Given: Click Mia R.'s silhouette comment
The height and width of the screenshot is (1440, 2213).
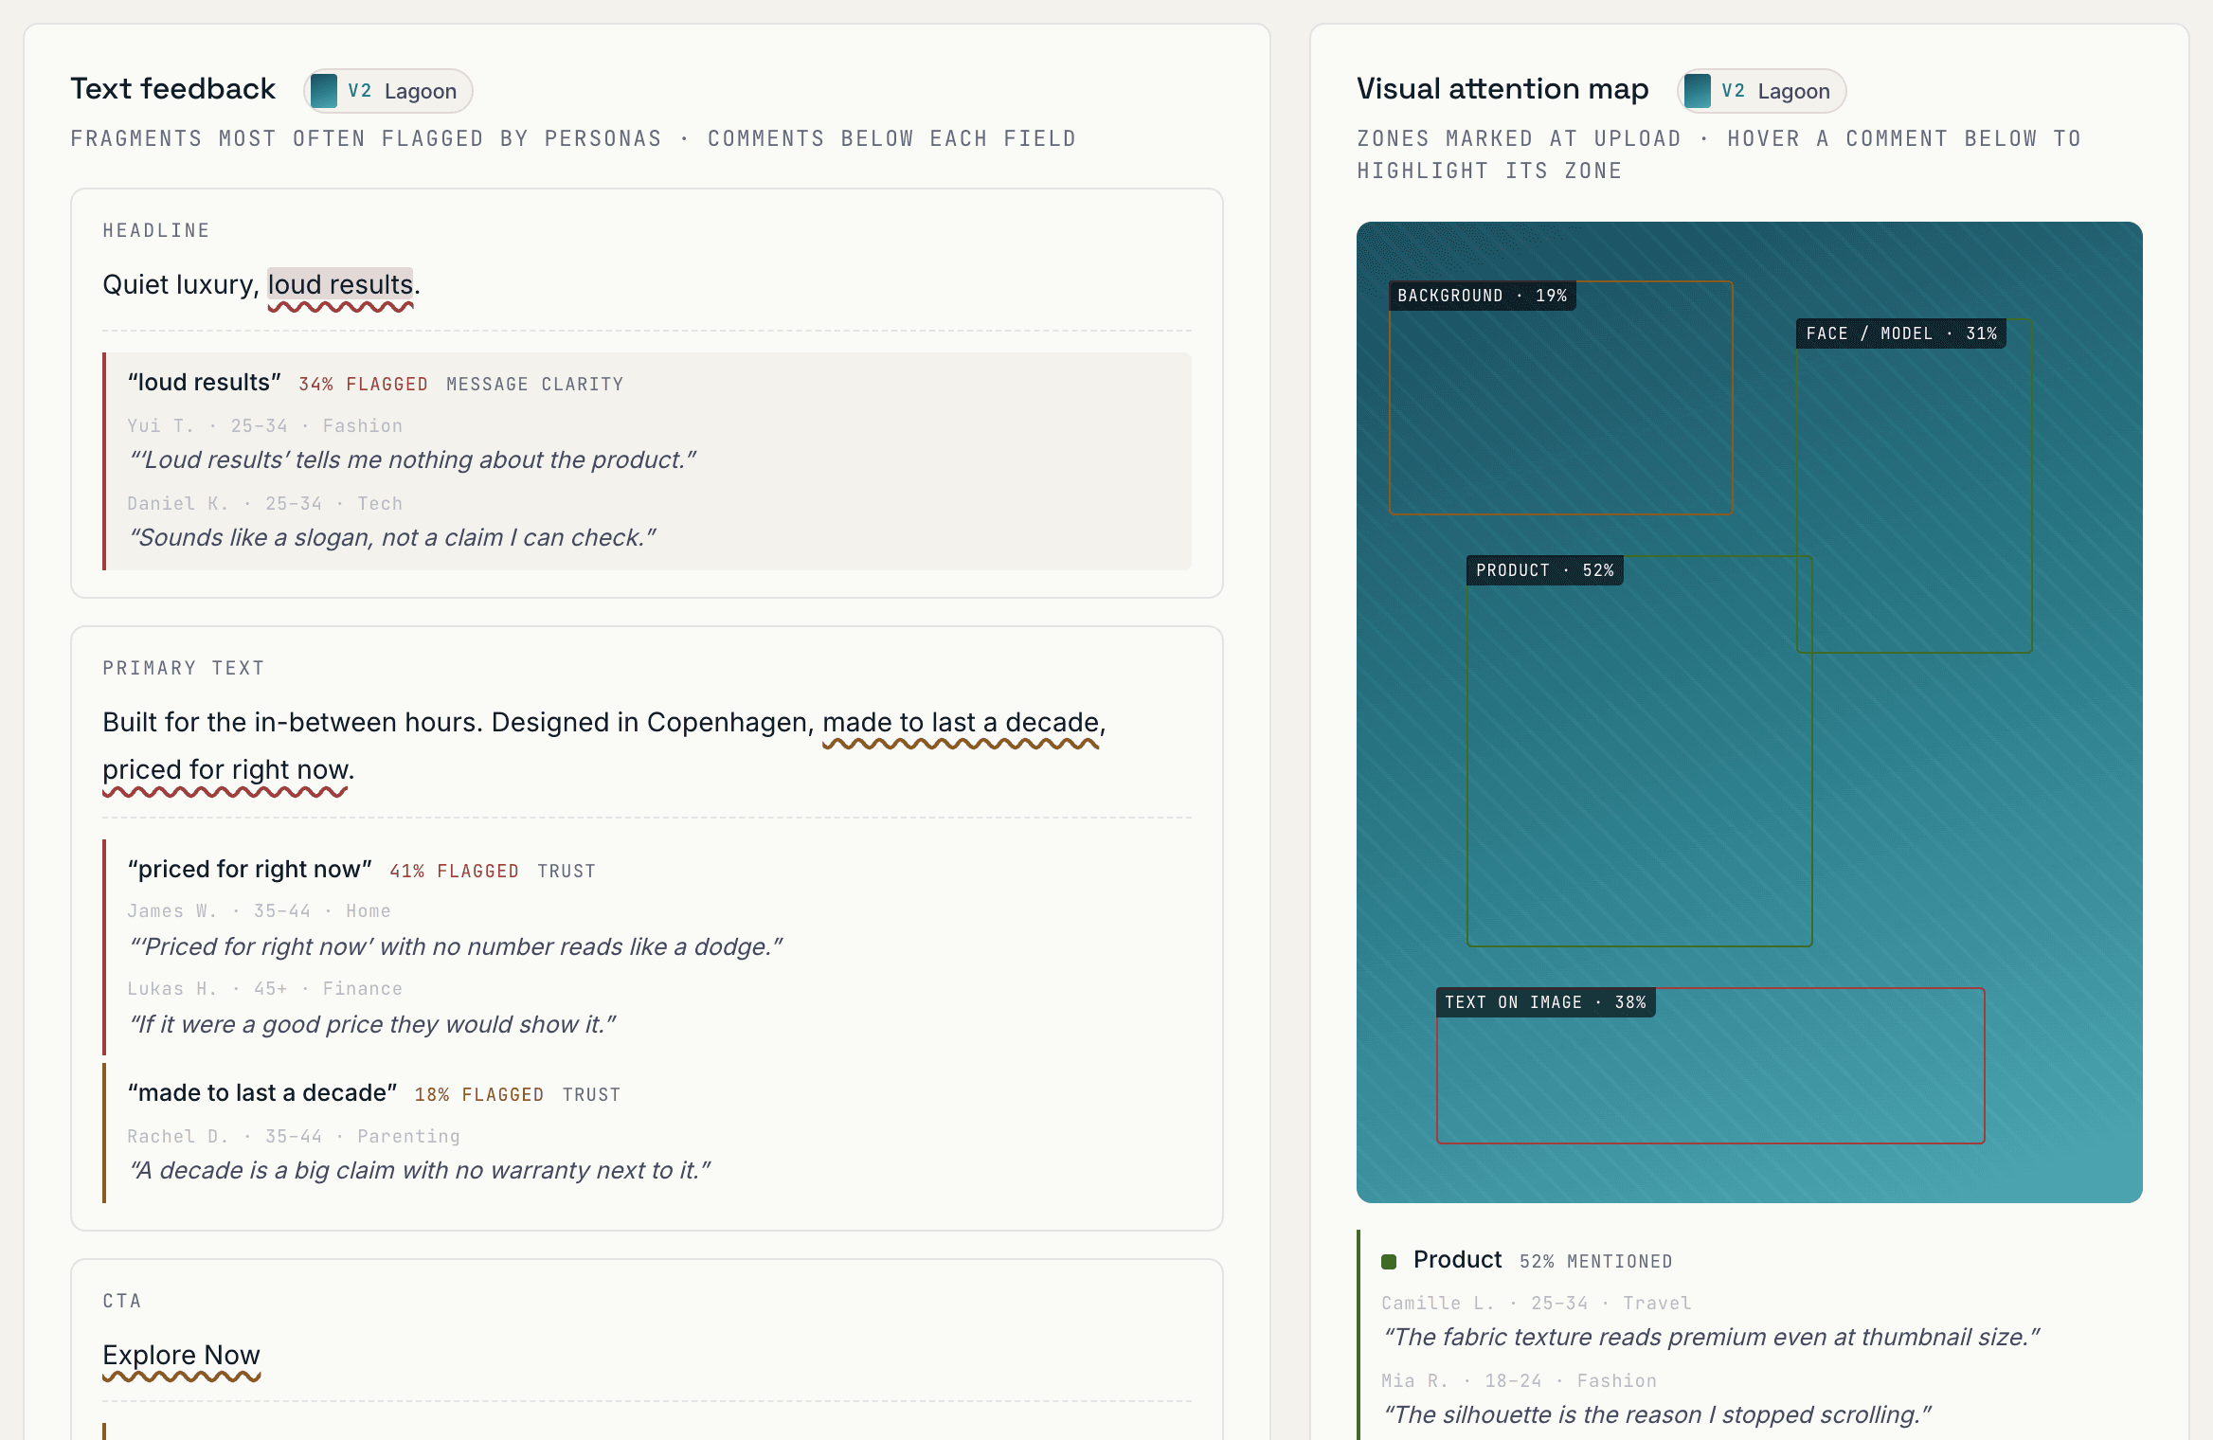Looking at the screenshot, I should point(1657,1414).
